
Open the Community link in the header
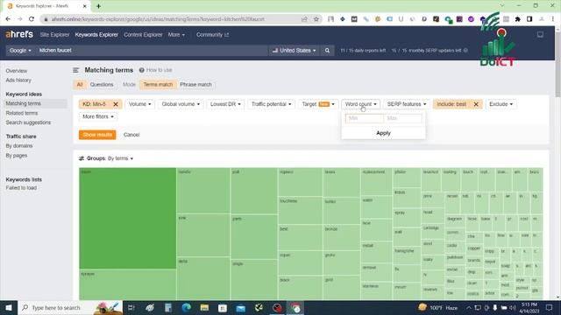point(212,35)
